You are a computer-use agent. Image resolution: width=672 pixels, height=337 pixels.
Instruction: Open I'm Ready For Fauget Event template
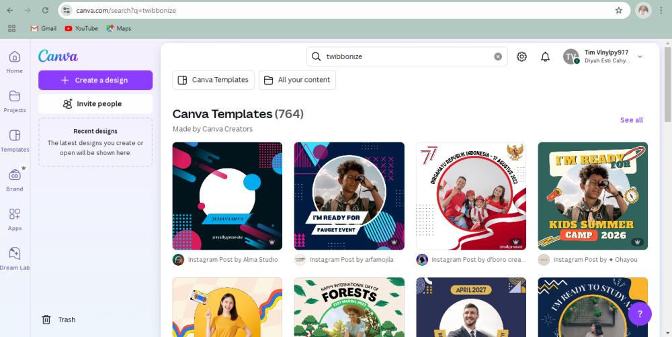click(349, 196)
